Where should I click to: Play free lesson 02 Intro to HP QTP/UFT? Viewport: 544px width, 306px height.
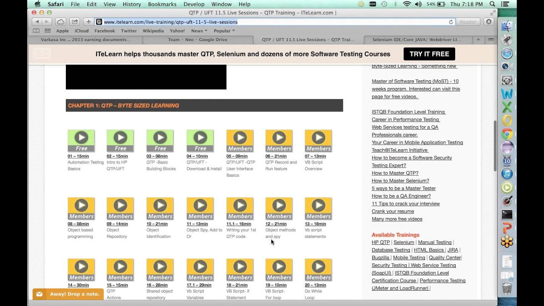[x=120, y=141]
